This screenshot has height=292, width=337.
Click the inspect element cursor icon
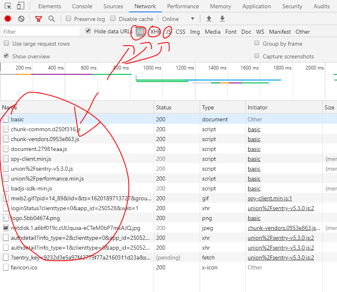pos(7,6)
